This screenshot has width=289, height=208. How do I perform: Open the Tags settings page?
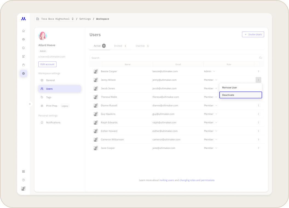60,97
